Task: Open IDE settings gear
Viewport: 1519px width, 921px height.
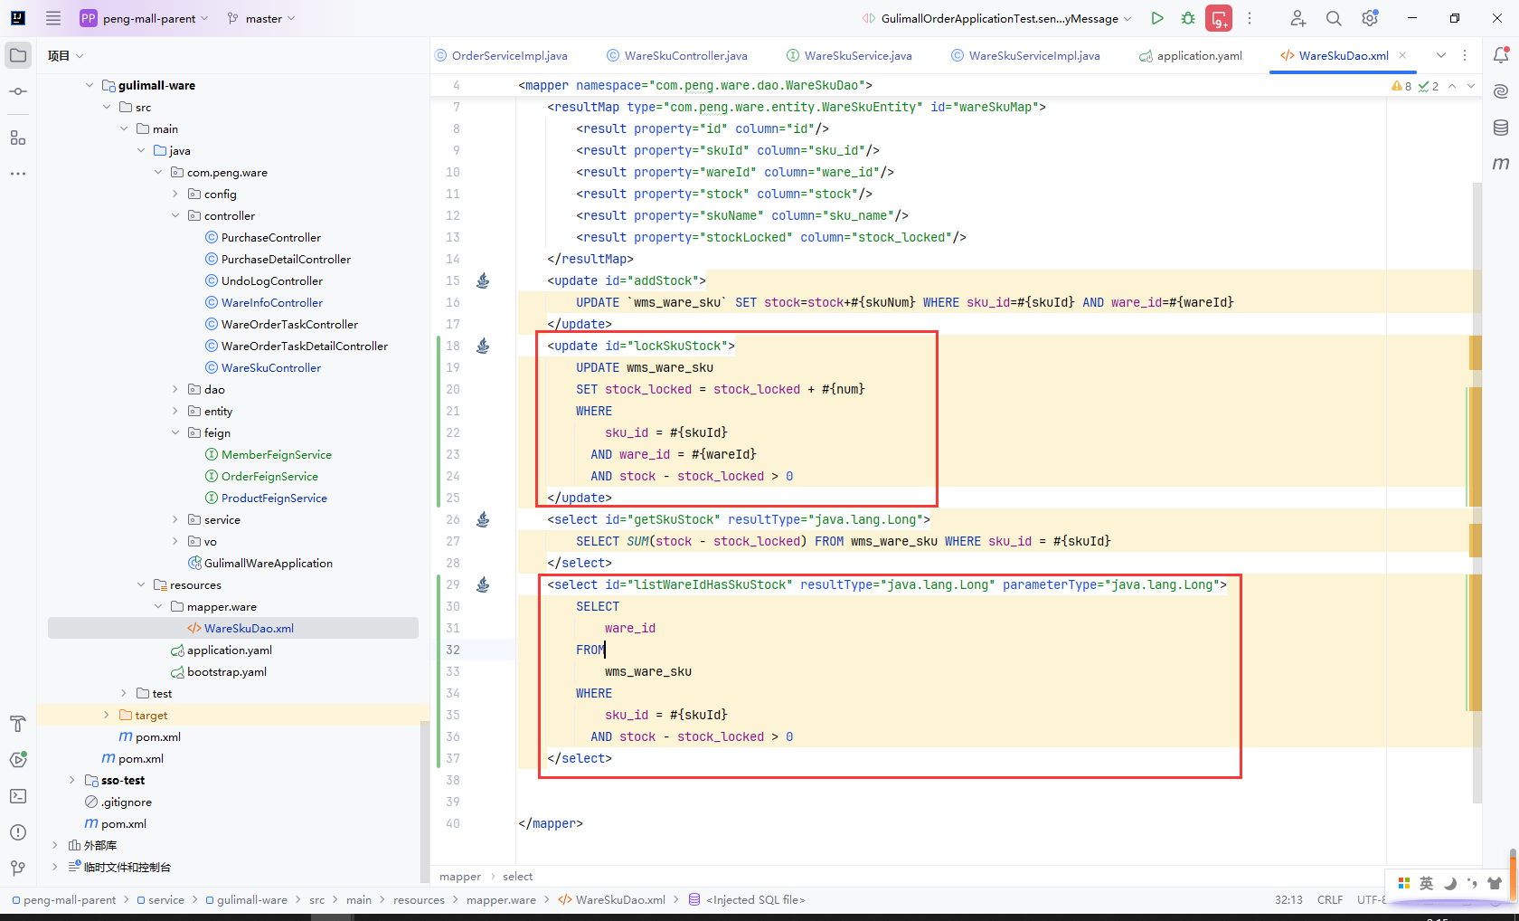Action: [x=1370, y=18]
